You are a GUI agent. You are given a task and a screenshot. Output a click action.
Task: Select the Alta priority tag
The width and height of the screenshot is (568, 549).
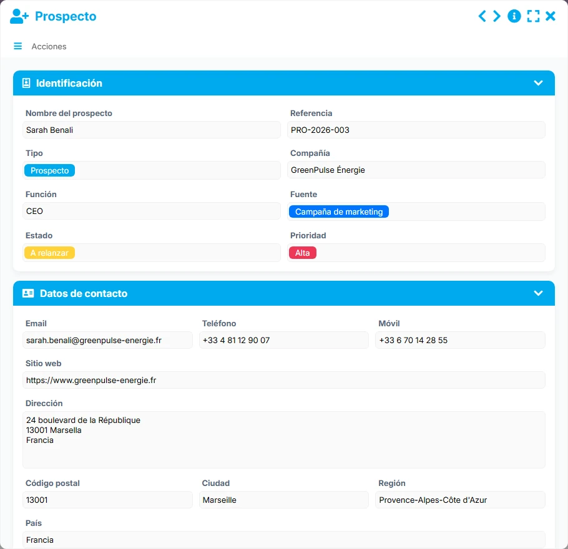click(x=303, y=253)
